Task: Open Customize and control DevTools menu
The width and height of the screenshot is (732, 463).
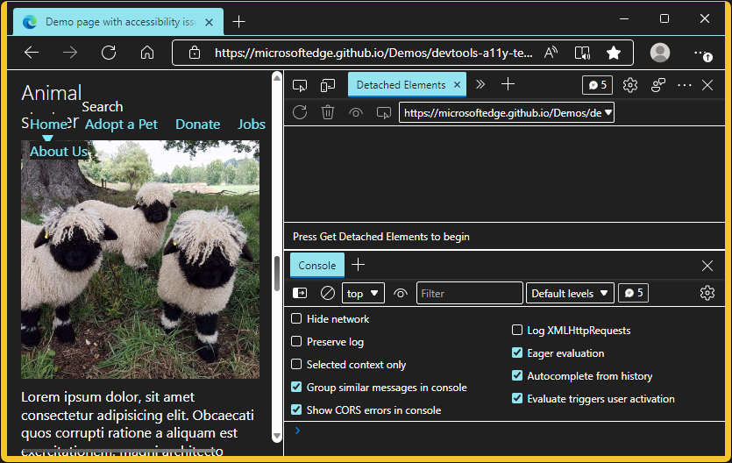Action: tap(685, 85)
